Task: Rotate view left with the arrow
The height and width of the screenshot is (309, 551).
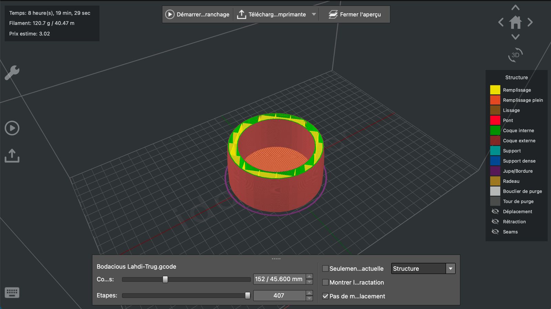Action: coord(501,22)
